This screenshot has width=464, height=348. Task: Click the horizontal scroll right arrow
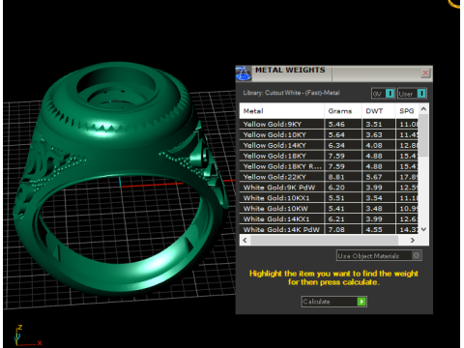[413, 240]
